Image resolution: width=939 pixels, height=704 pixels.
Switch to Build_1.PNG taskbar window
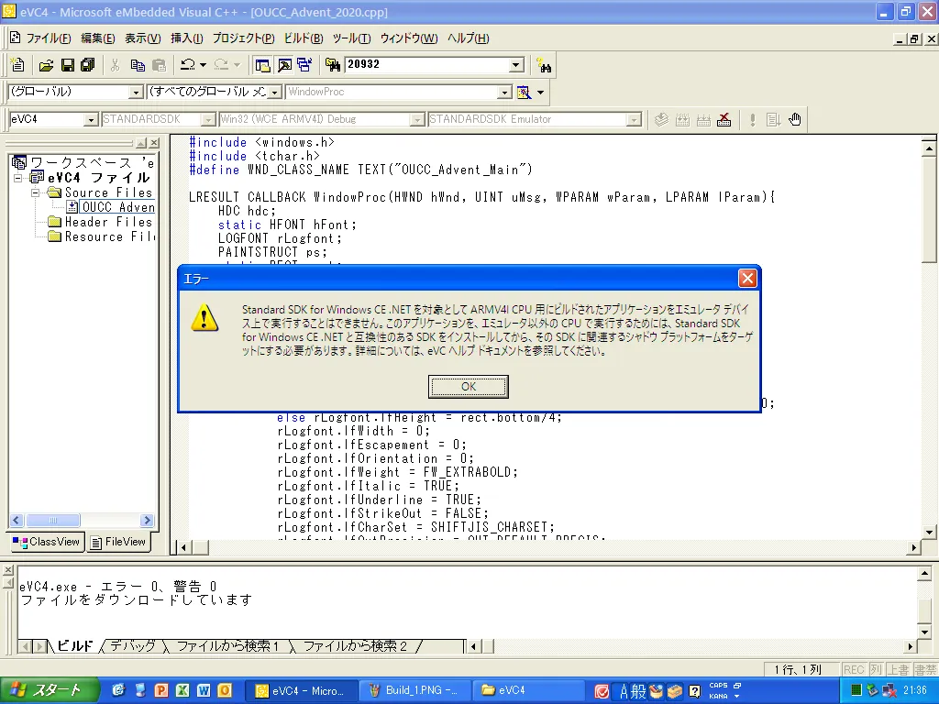(x=414, y=690)
